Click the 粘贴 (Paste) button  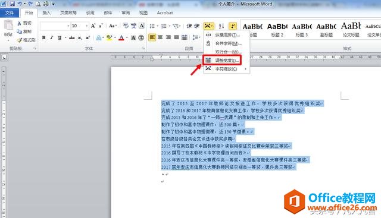tap(8, 30)
